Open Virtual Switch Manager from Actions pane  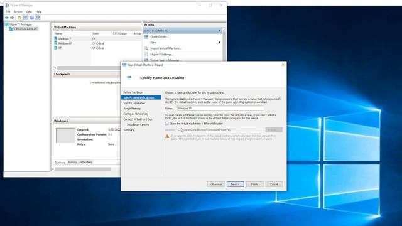tap(166, 60)
